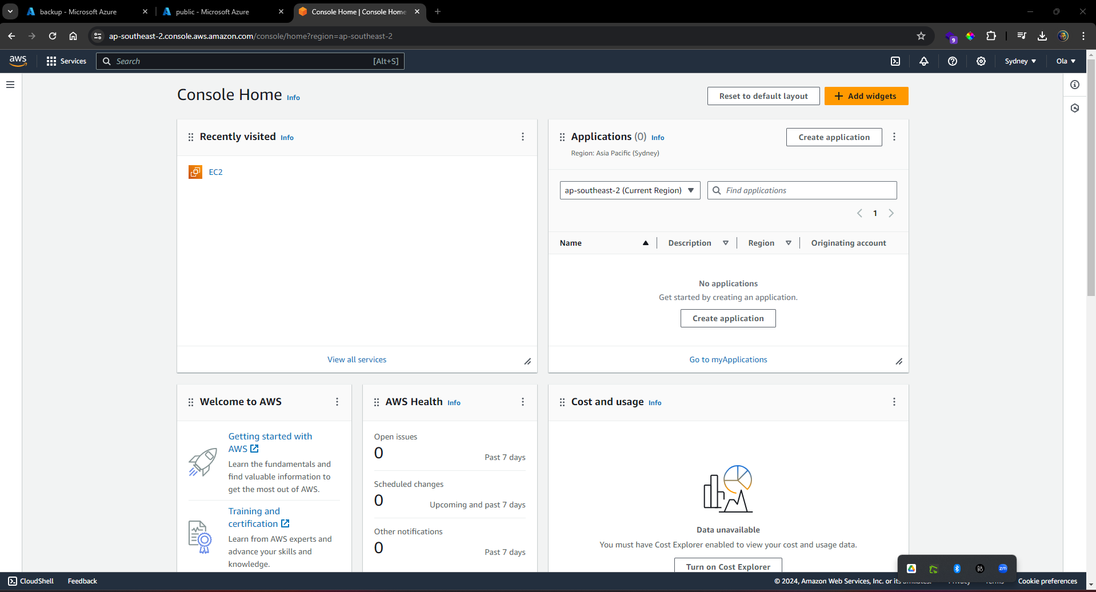Screen dimensions: 1096x592
Task: Click the Applications widget resize corner
Action: [899, 361]
